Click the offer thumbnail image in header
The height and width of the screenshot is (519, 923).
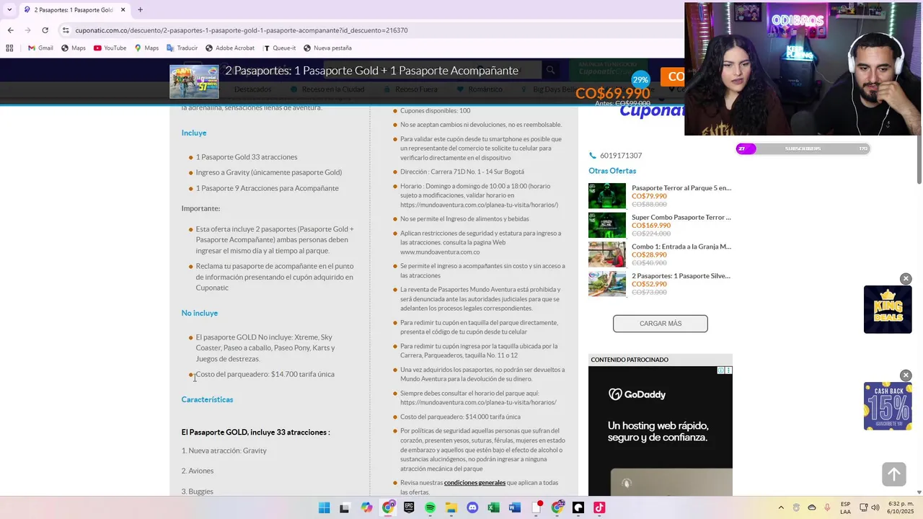(194, 81)
